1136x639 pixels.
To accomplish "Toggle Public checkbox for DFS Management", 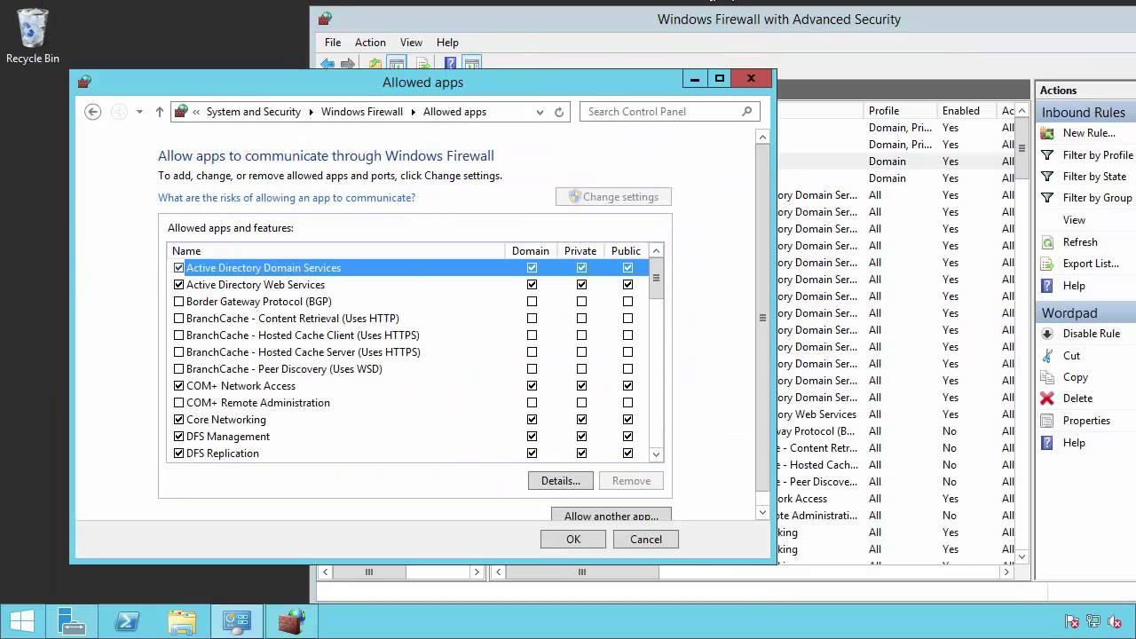I will 627,437.
